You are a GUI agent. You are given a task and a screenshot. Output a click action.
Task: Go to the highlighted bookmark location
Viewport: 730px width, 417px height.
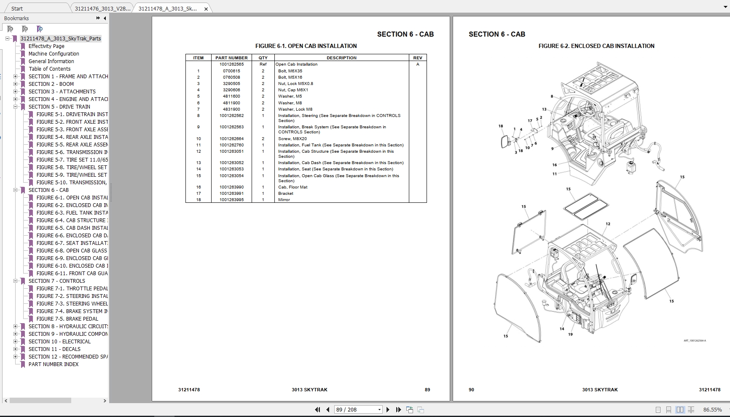39,29
